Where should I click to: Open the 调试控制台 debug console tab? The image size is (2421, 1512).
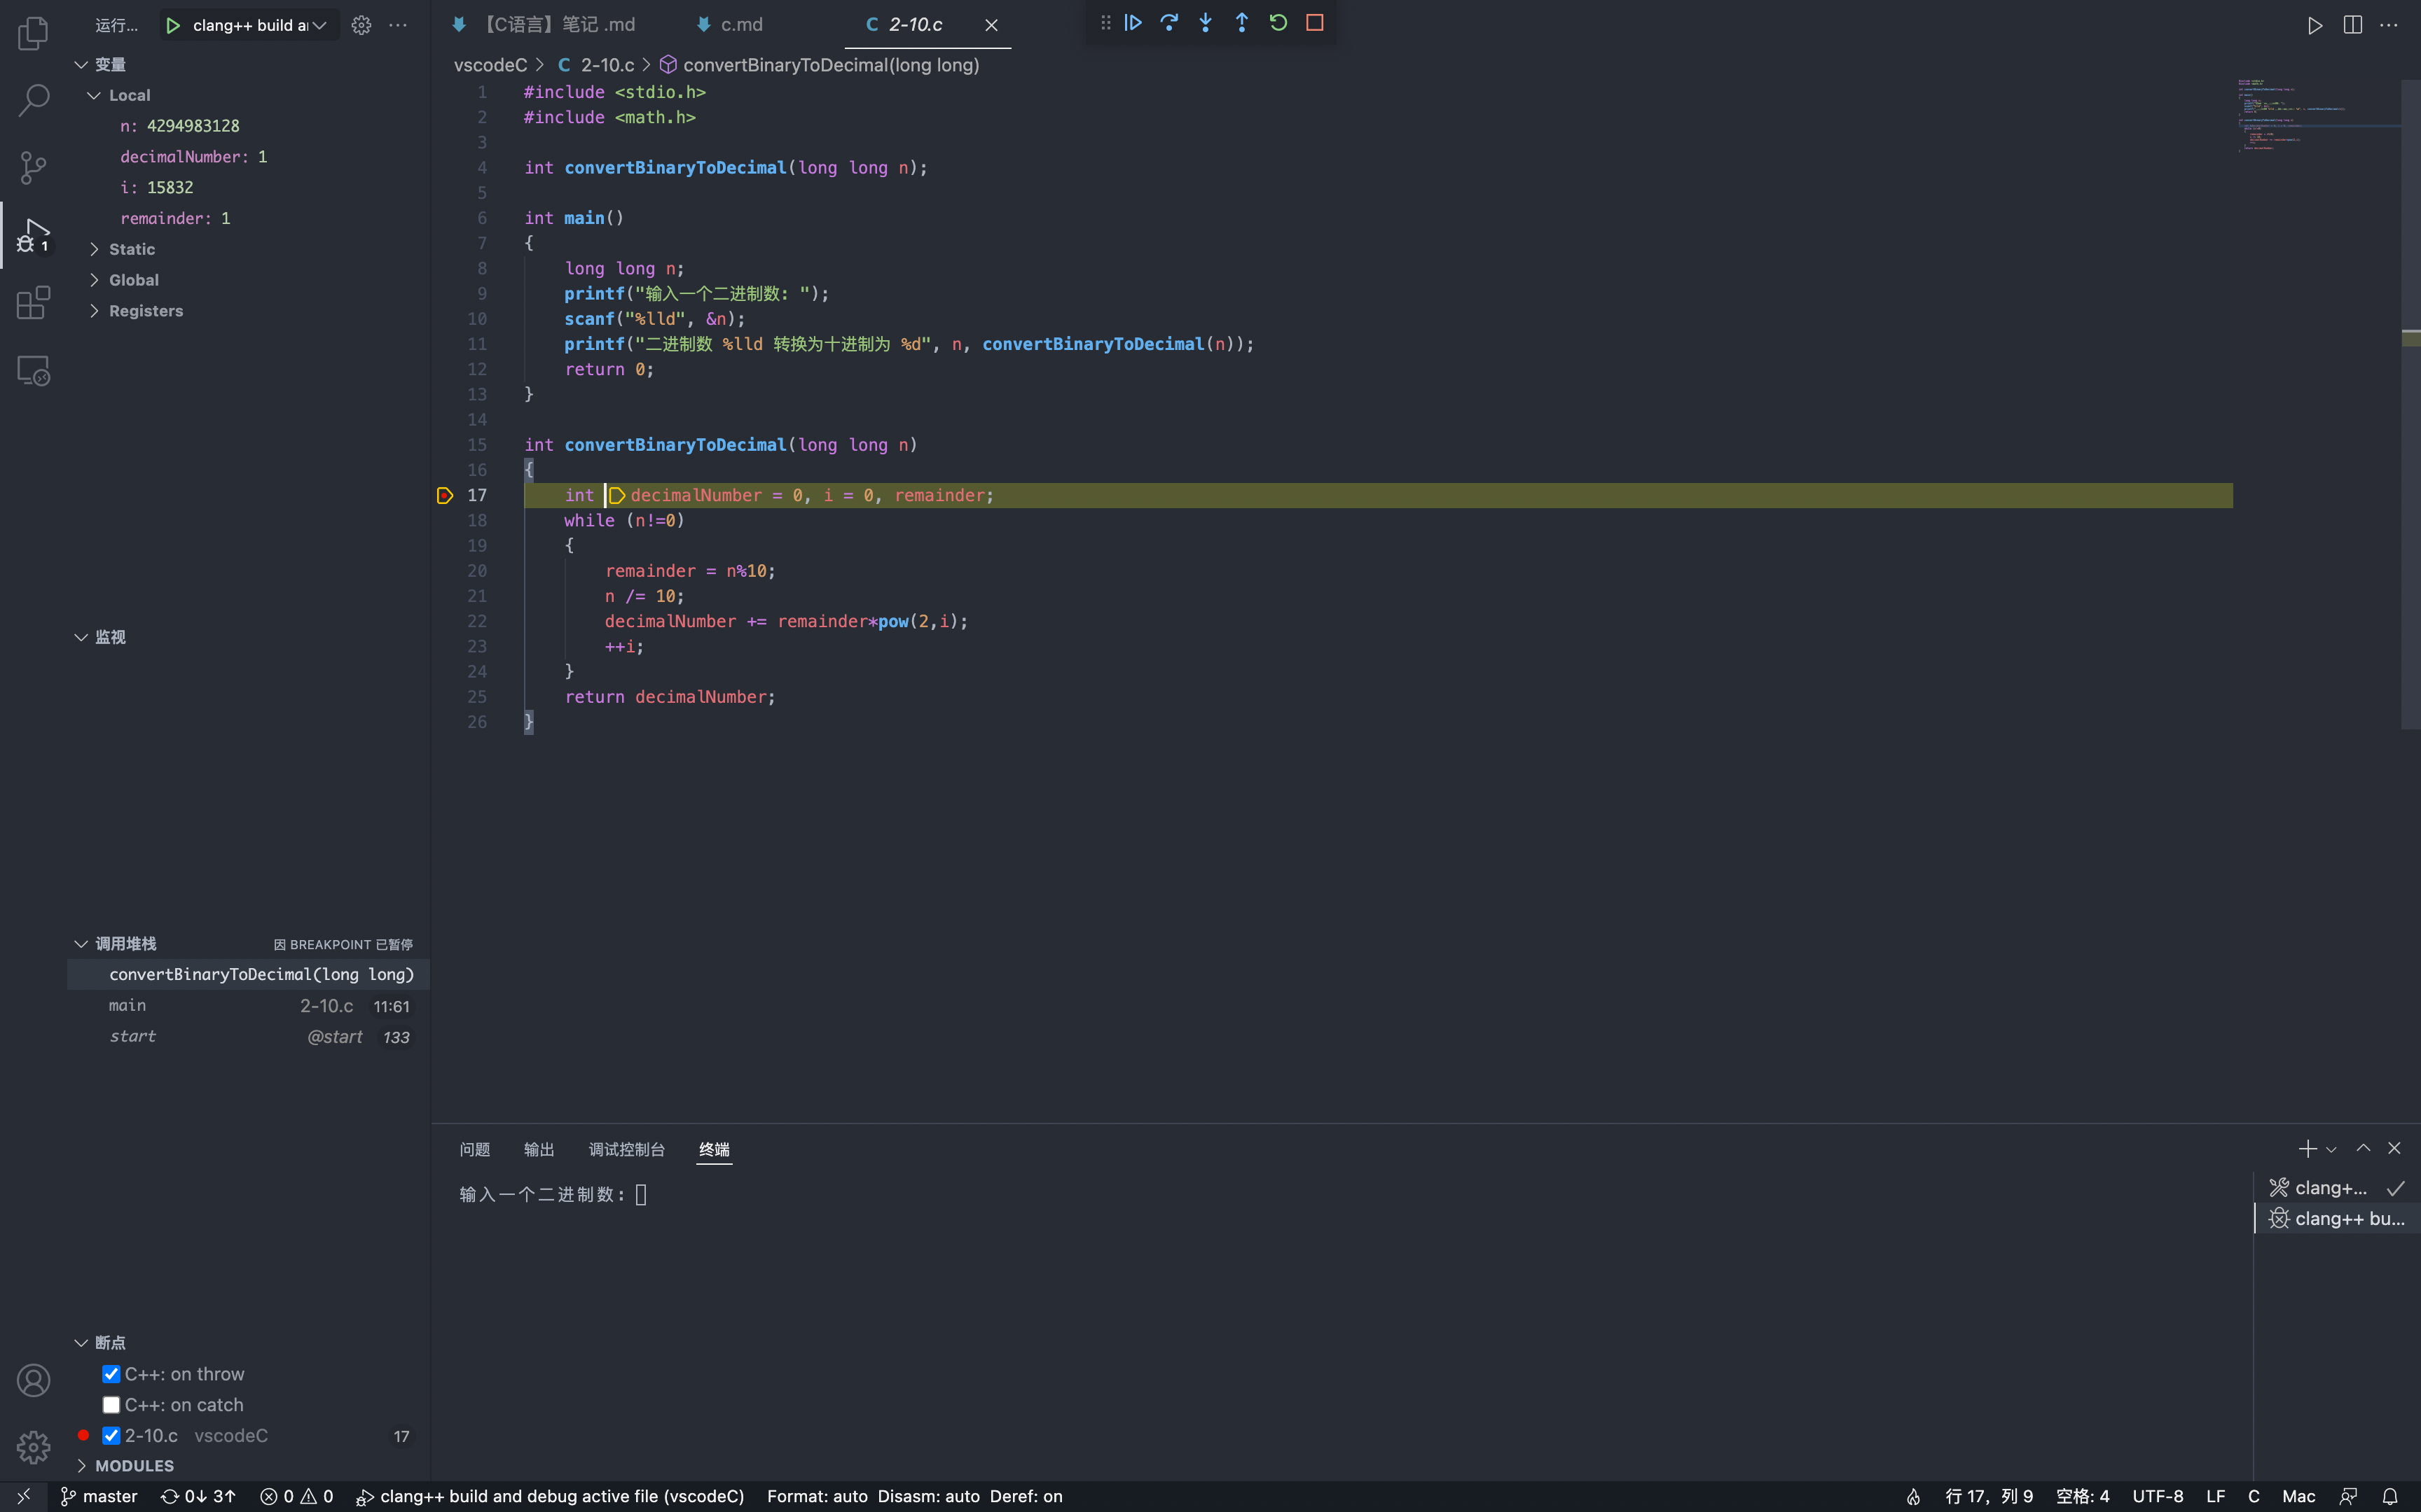(x=626, y=1150)
